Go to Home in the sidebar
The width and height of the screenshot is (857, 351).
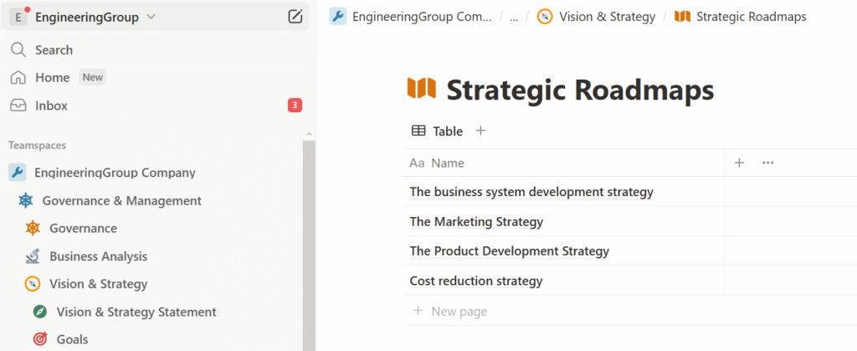tap(52, 78)
